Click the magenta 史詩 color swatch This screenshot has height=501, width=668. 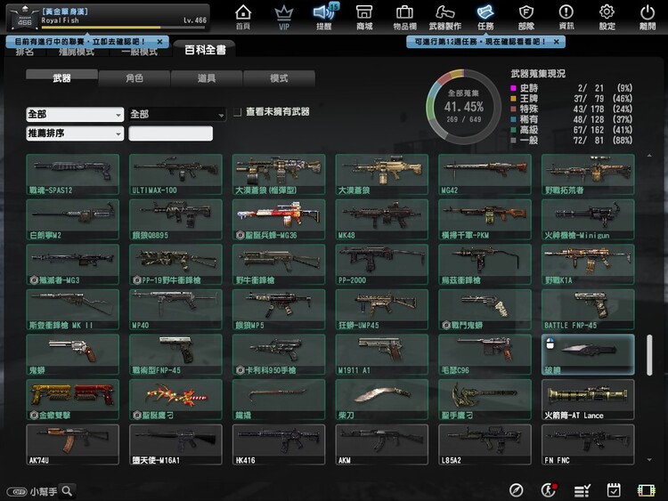pyautogui.click(x=513, y=88)
